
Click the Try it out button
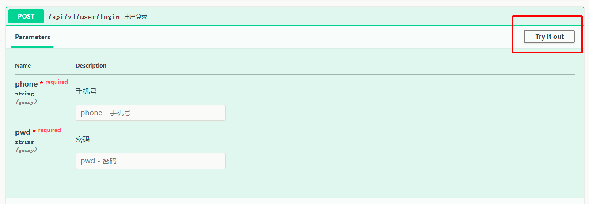(x=549, y=37)
